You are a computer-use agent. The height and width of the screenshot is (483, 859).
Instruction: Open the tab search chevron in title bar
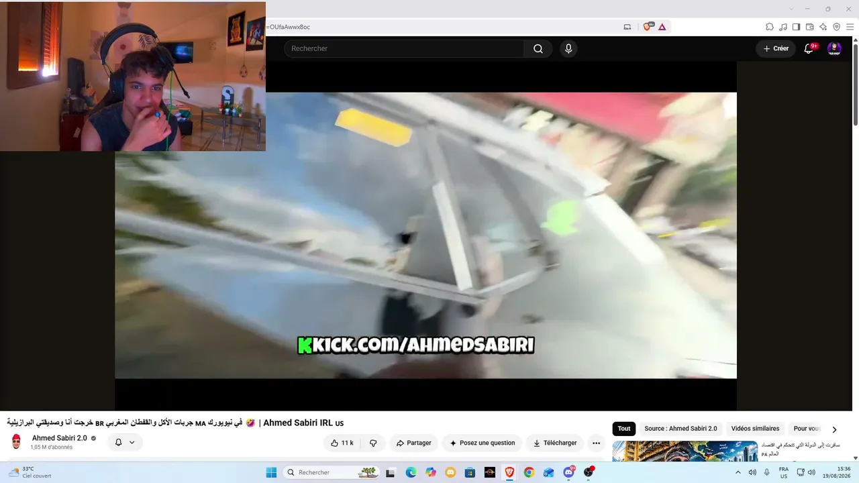[x=791, y=9]
